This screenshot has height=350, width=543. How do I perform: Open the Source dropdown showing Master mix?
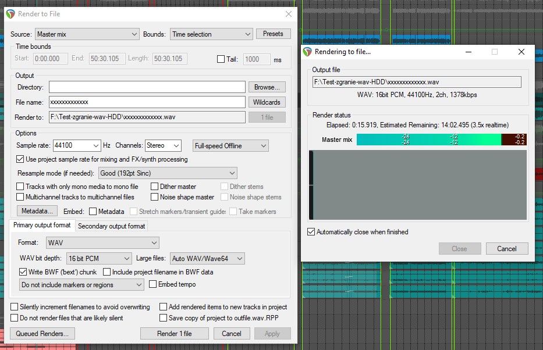click(87, 34)
